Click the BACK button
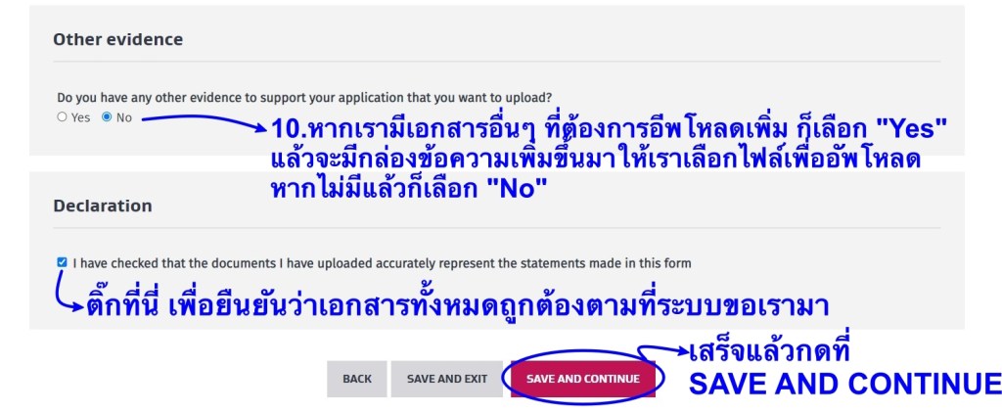Viewport: 1002px width, 412px height. coord(357,379)
